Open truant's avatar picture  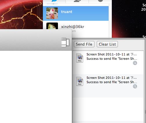pos(52,13)
